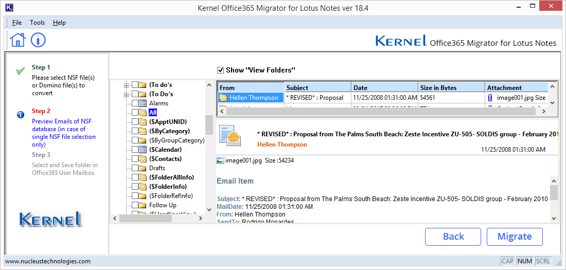Click the Kernel app icon in title bar
This screenshot has width=566, height=270.
click(10, 8)
